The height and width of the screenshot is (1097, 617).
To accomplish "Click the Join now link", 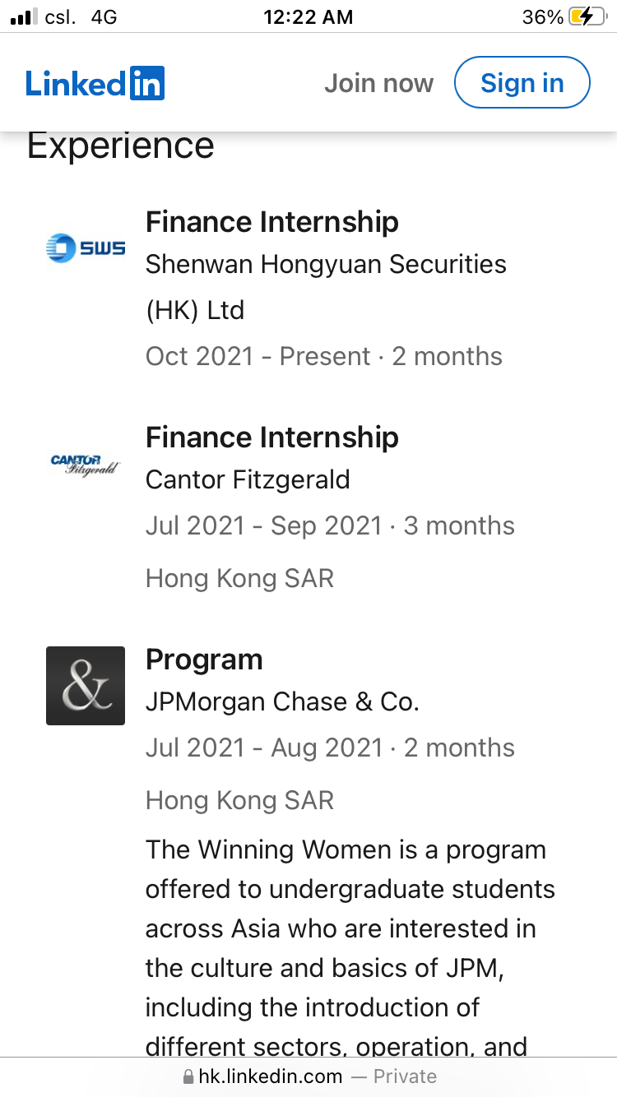I will pyautogui.click(x=378, y=83).
